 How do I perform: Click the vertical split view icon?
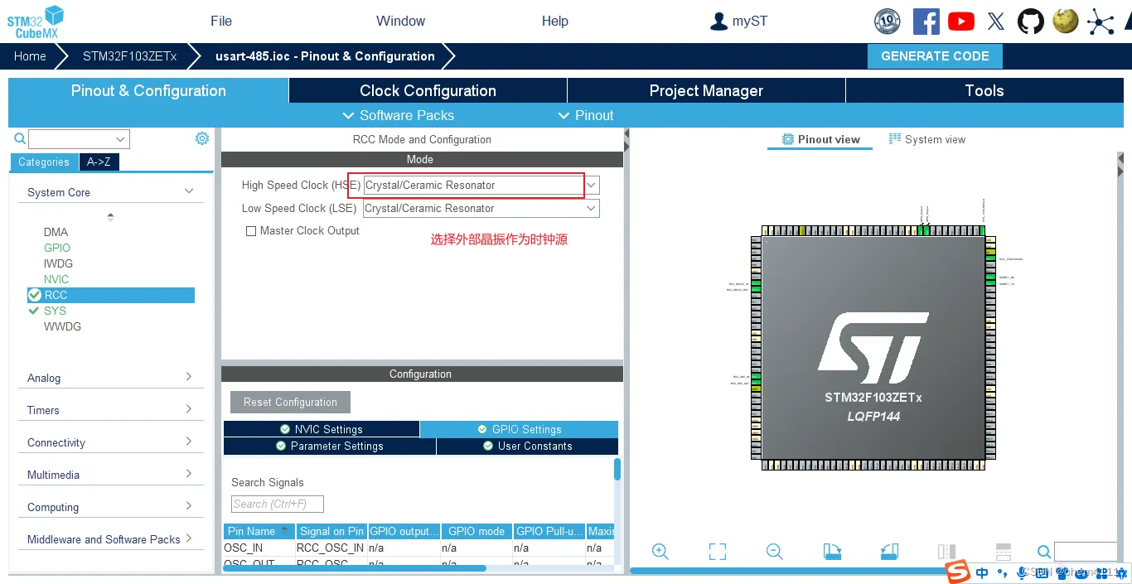coord(946,552)
